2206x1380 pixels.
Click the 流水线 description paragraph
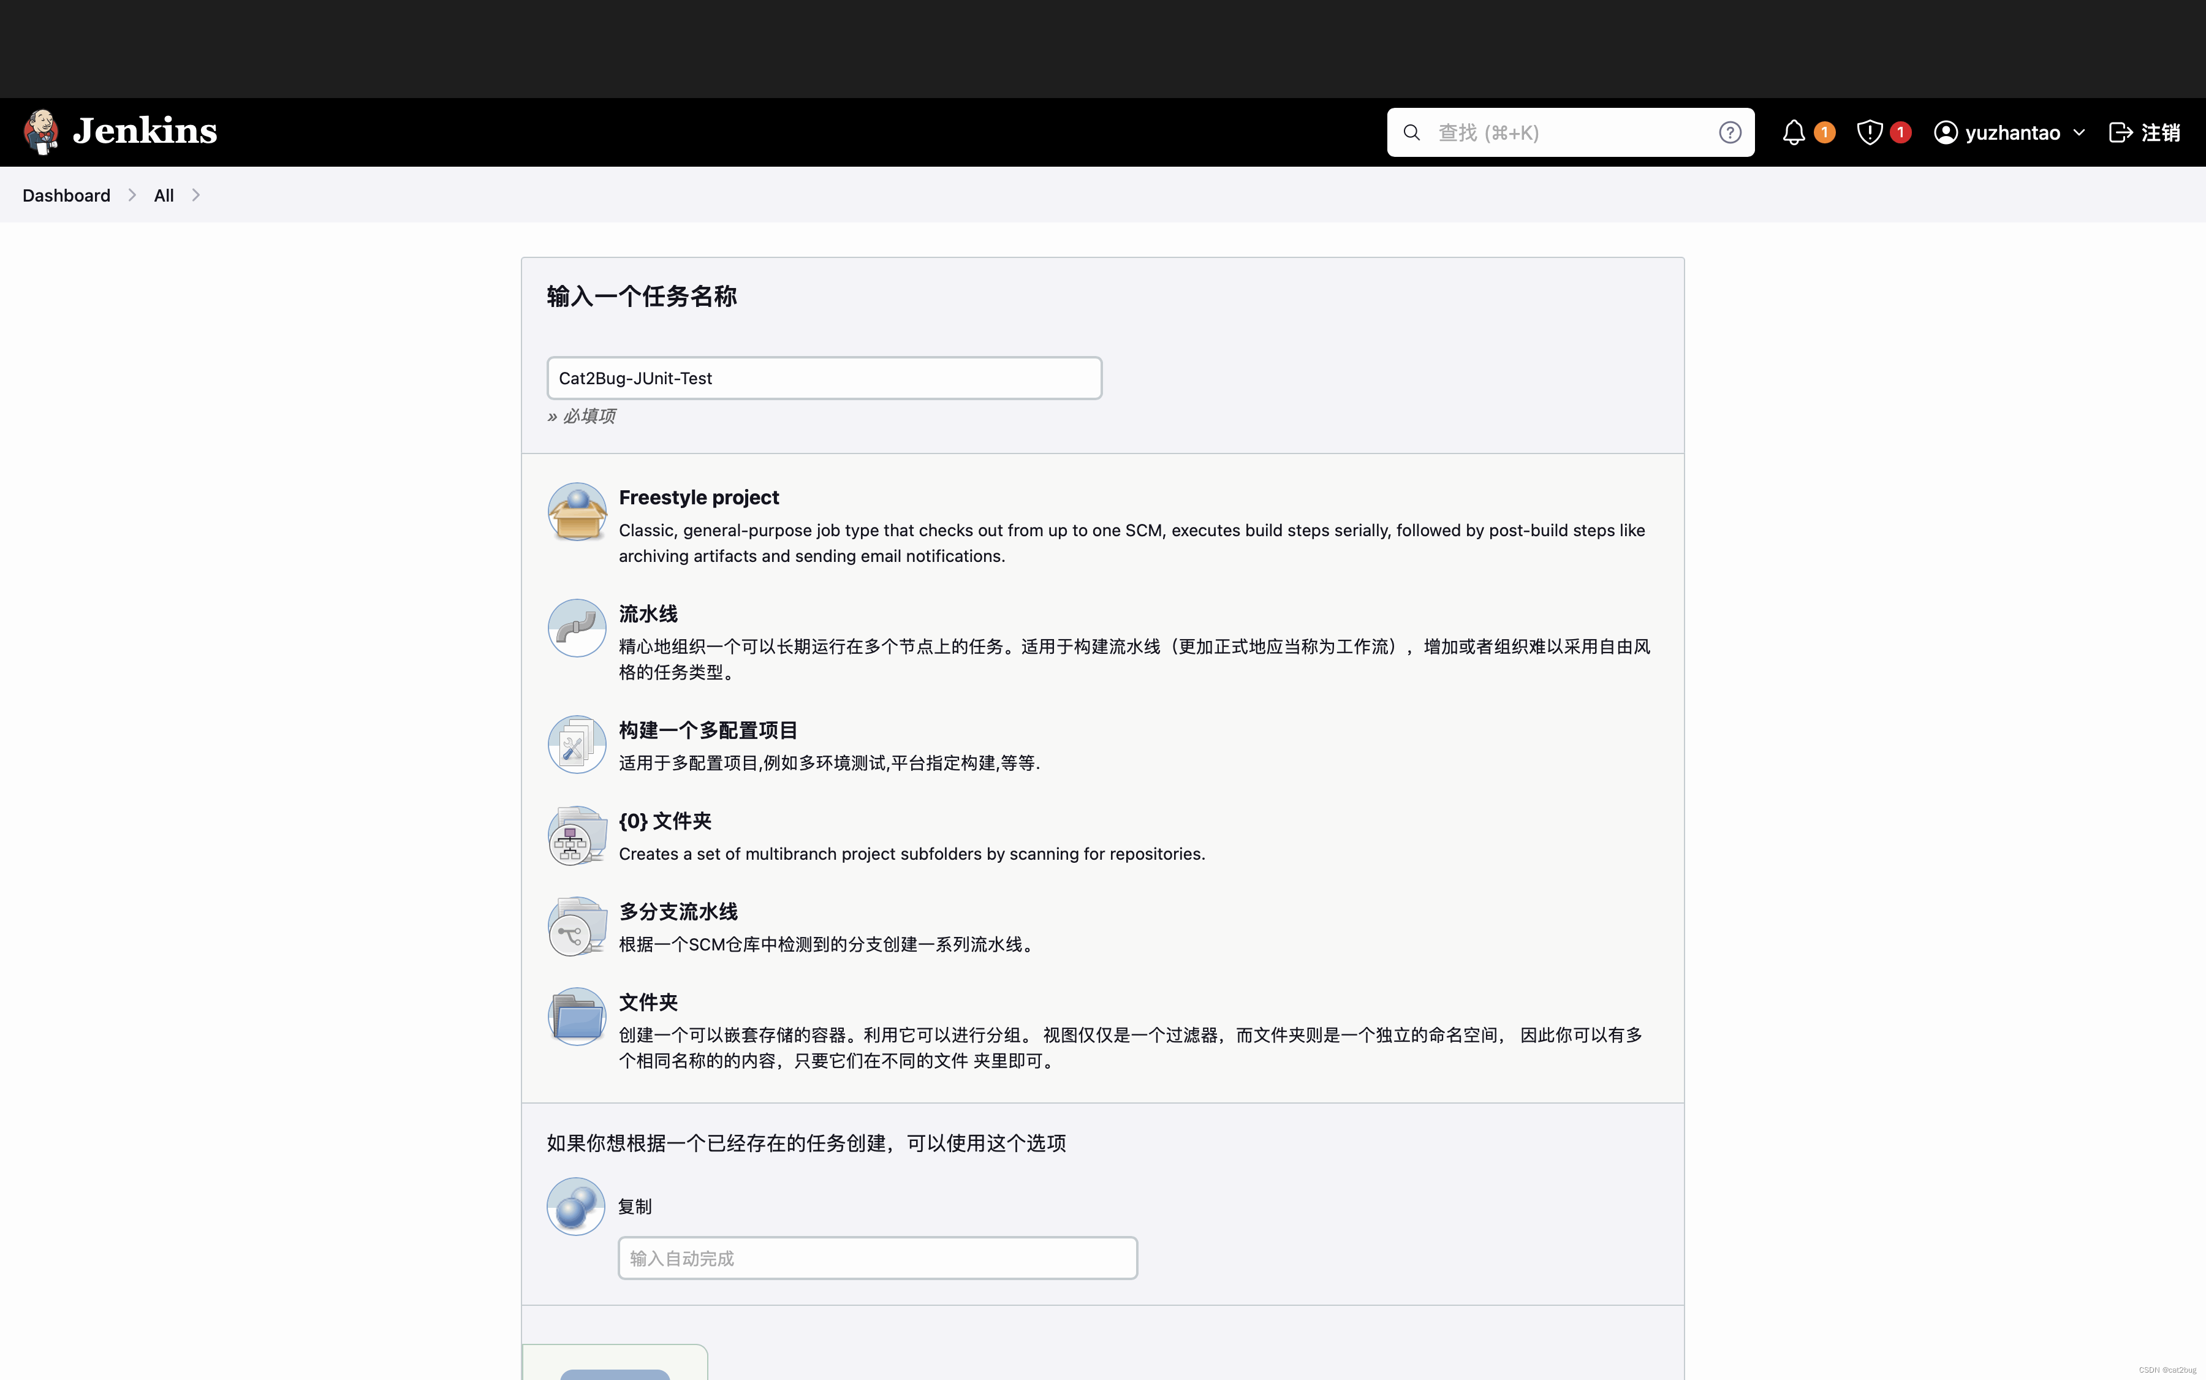[x=1134, y=659]
